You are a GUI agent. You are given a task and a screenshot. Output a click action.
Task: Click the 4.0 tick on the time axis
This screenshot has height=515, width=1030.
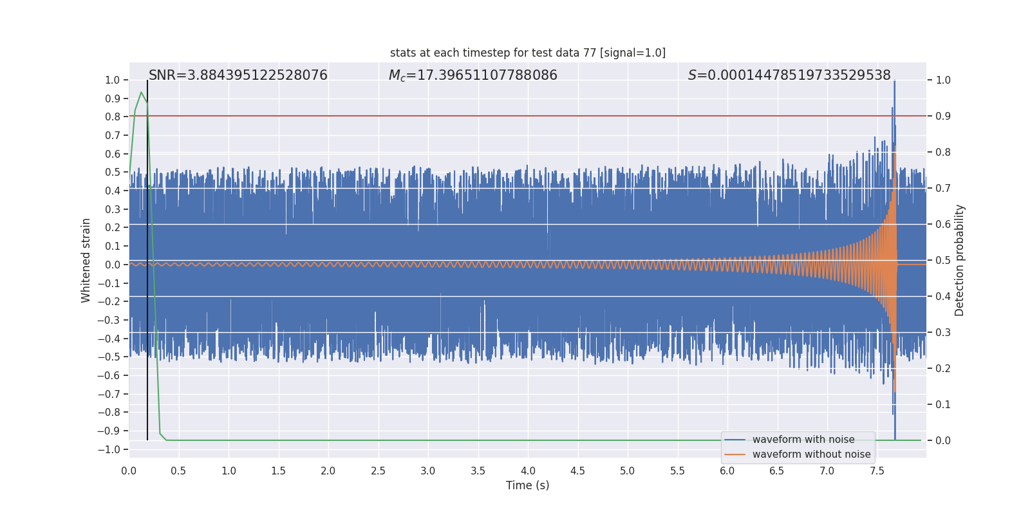[528, 471]
